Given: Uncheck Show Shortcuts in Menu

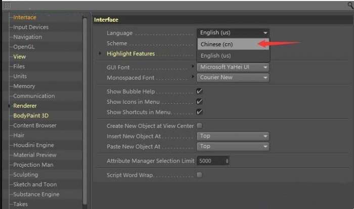Looking at the screenshot, I should 199,112.
